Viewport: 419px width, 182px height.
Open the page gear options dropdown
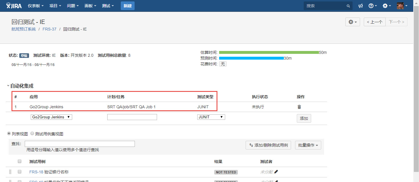point(353,22)
